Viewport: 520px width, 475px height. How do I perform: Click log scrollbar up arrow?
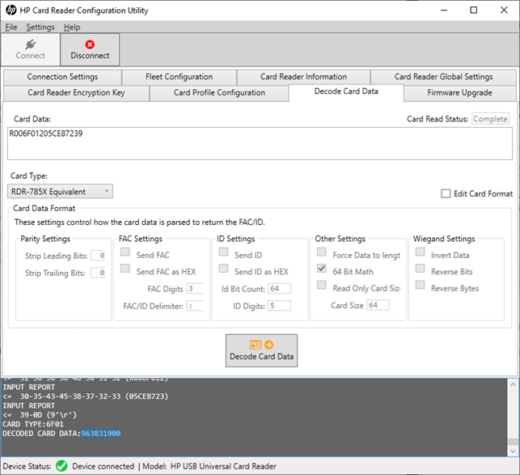[513, 384]
